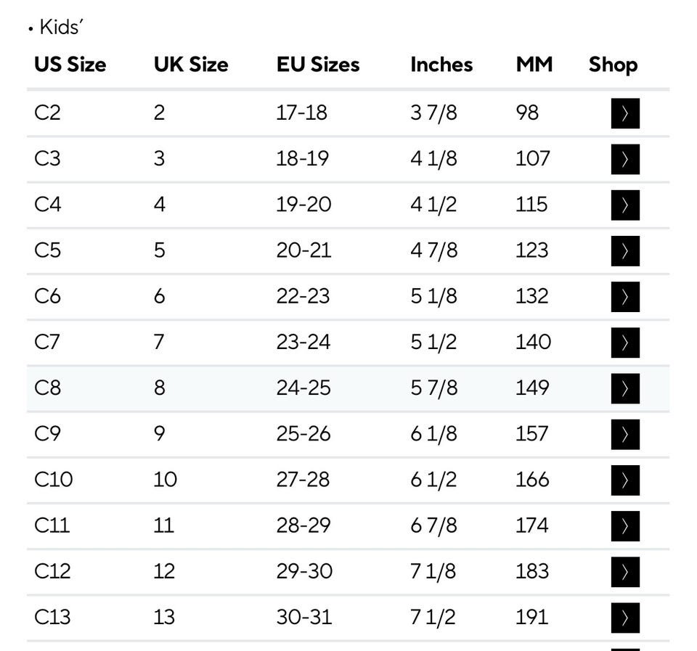Click the C6 row shop arrow
The height and width of the screenshot is (651, 697).
[x=624, y=296]
